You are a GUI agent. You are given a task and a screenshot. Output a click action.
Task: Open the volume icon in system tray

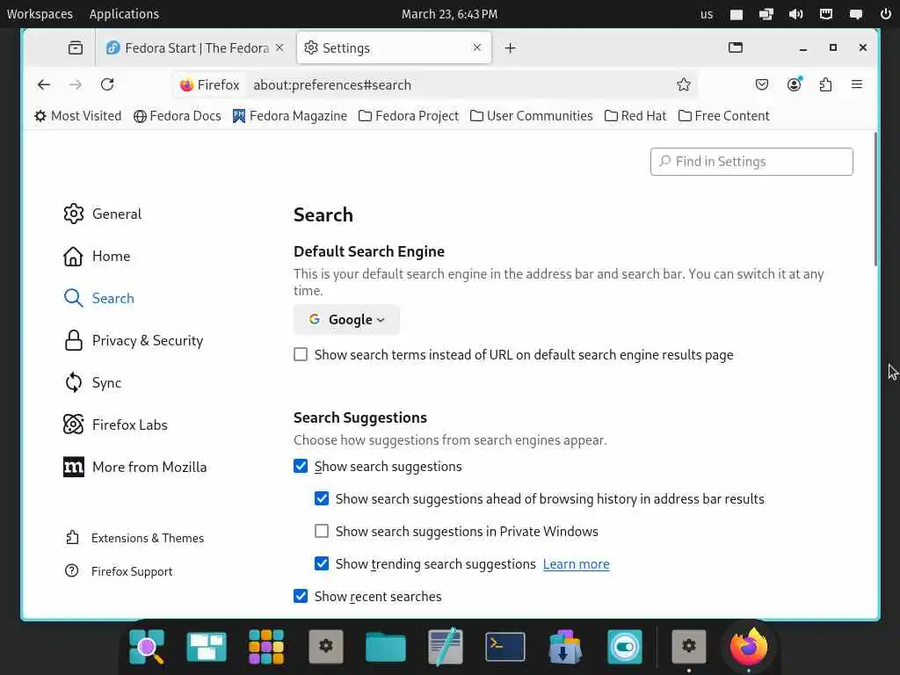point(796,14)
